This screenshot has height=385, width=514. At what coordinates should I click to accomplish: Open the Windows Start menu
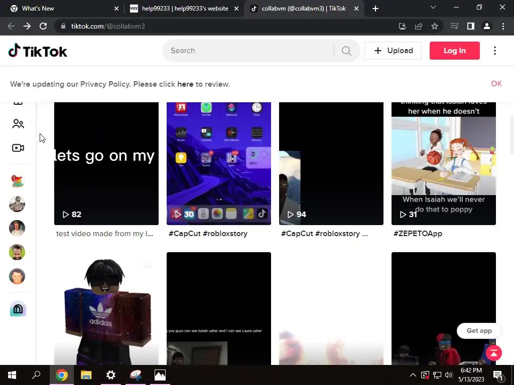point(12,375)
